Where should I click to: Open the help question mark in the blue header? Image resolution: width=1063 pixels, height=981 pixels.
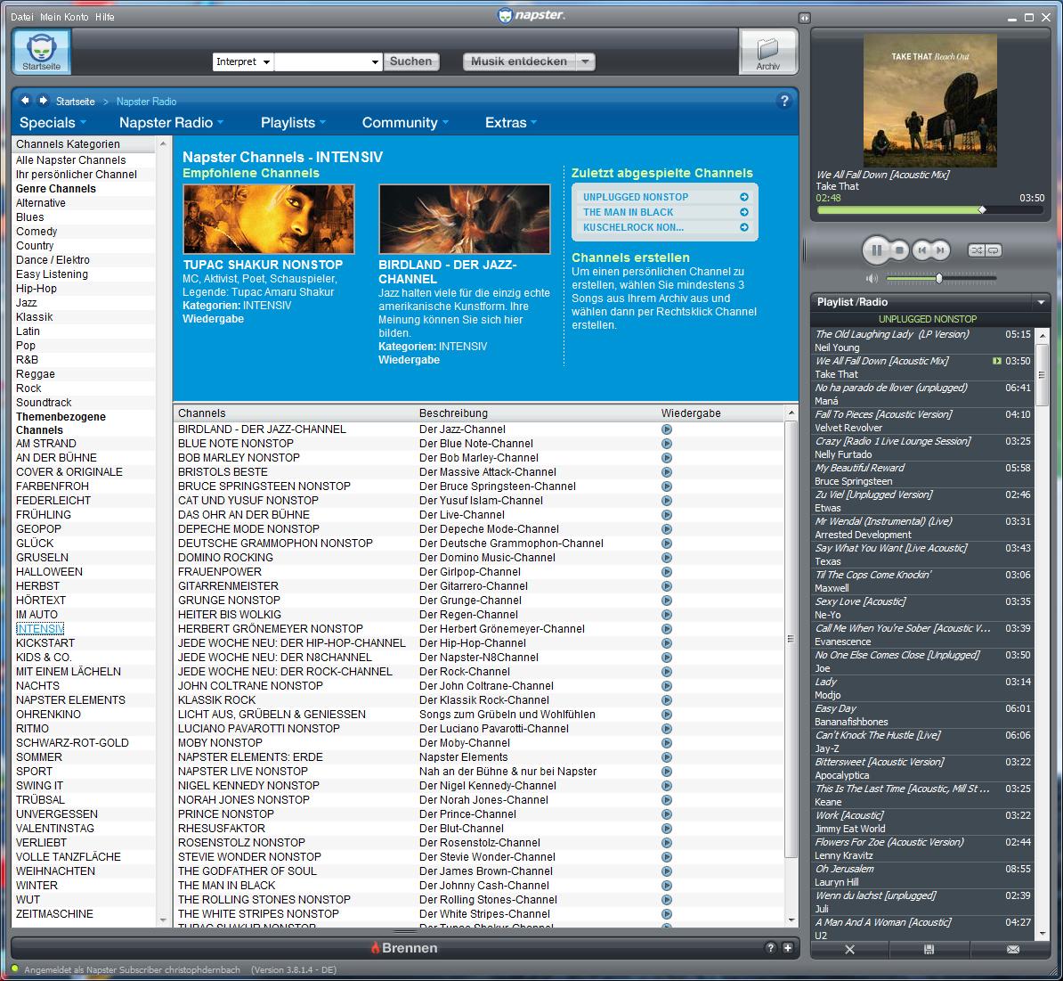coord(784,101)
